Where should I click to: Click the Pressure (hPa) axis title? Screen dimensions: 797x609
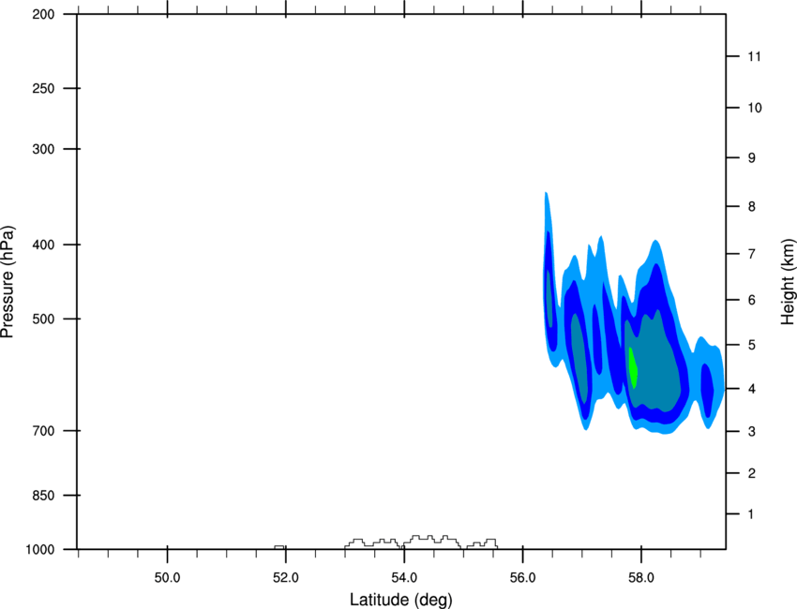click(8, 282)
